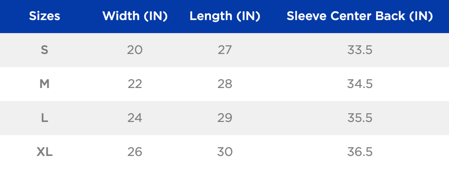449x169 pixels.
Task: Click width value 24 for size L
Action: (135, 118)
